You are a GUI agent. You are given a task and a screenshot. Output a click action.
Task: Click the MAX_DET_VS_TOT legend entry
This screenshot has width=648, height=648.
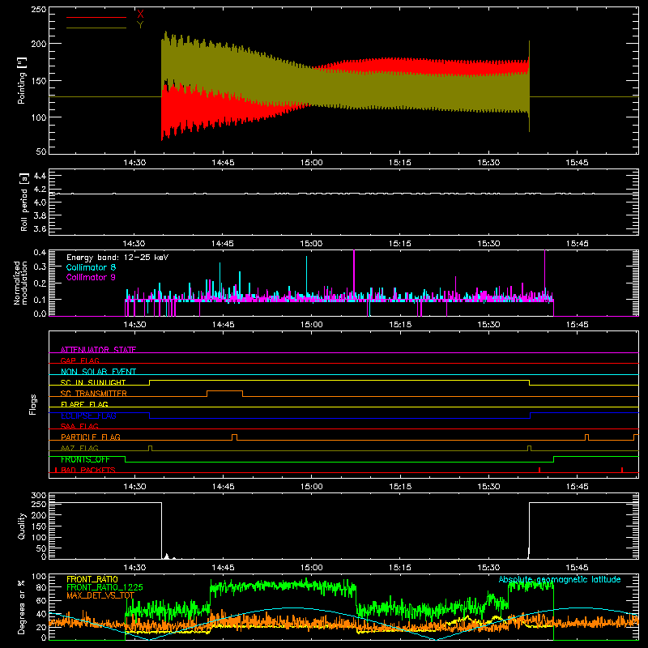(x=100, y=595)
